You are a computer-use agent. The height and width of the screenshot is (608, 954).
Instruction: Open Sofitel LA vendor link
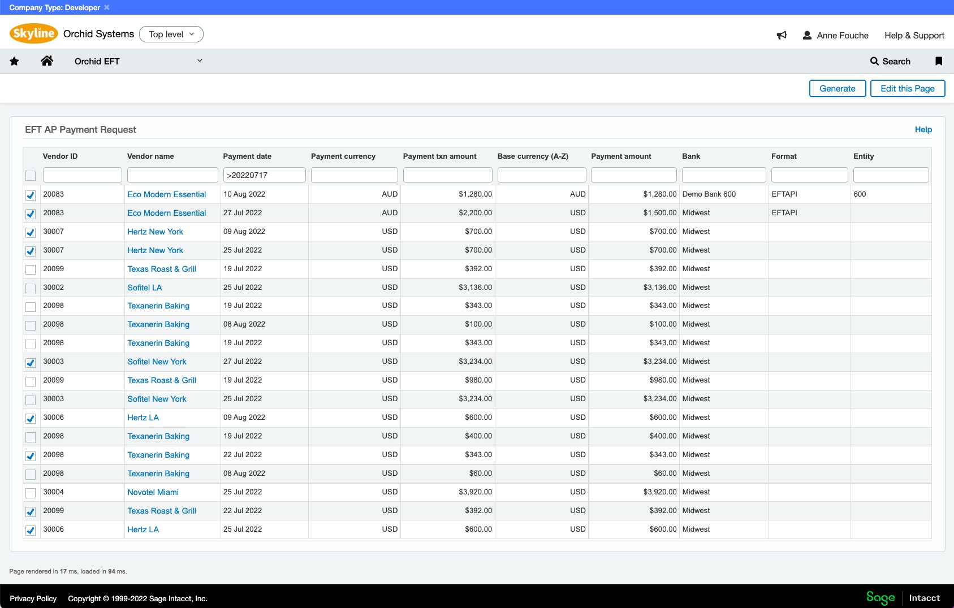tap(145, 288)
